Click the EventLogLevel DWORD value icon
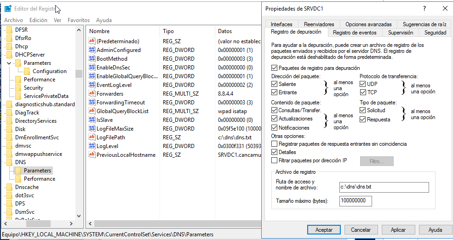This screenshot has height=240, width=453. tap(91, 85)
